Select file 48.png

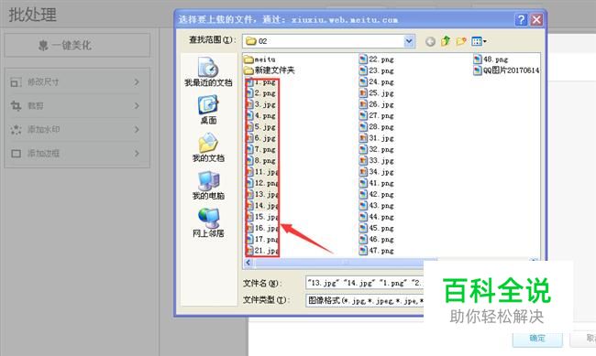pyautogui.click(x=491, y=59)
